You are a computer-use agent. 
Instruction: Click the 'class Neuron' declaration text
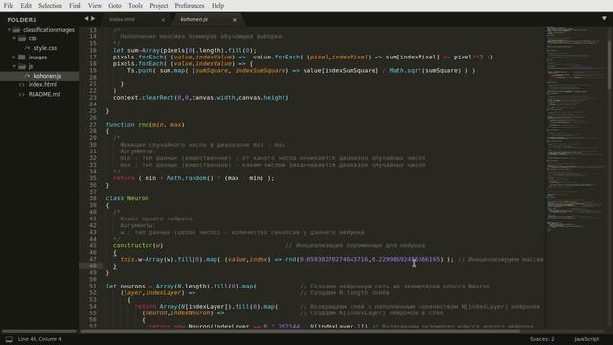click(x=127, y=198)
